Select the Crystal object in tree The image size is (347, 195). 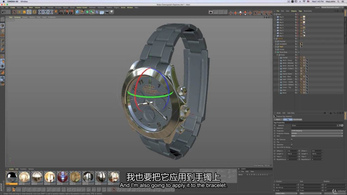[x=285, y=58]
